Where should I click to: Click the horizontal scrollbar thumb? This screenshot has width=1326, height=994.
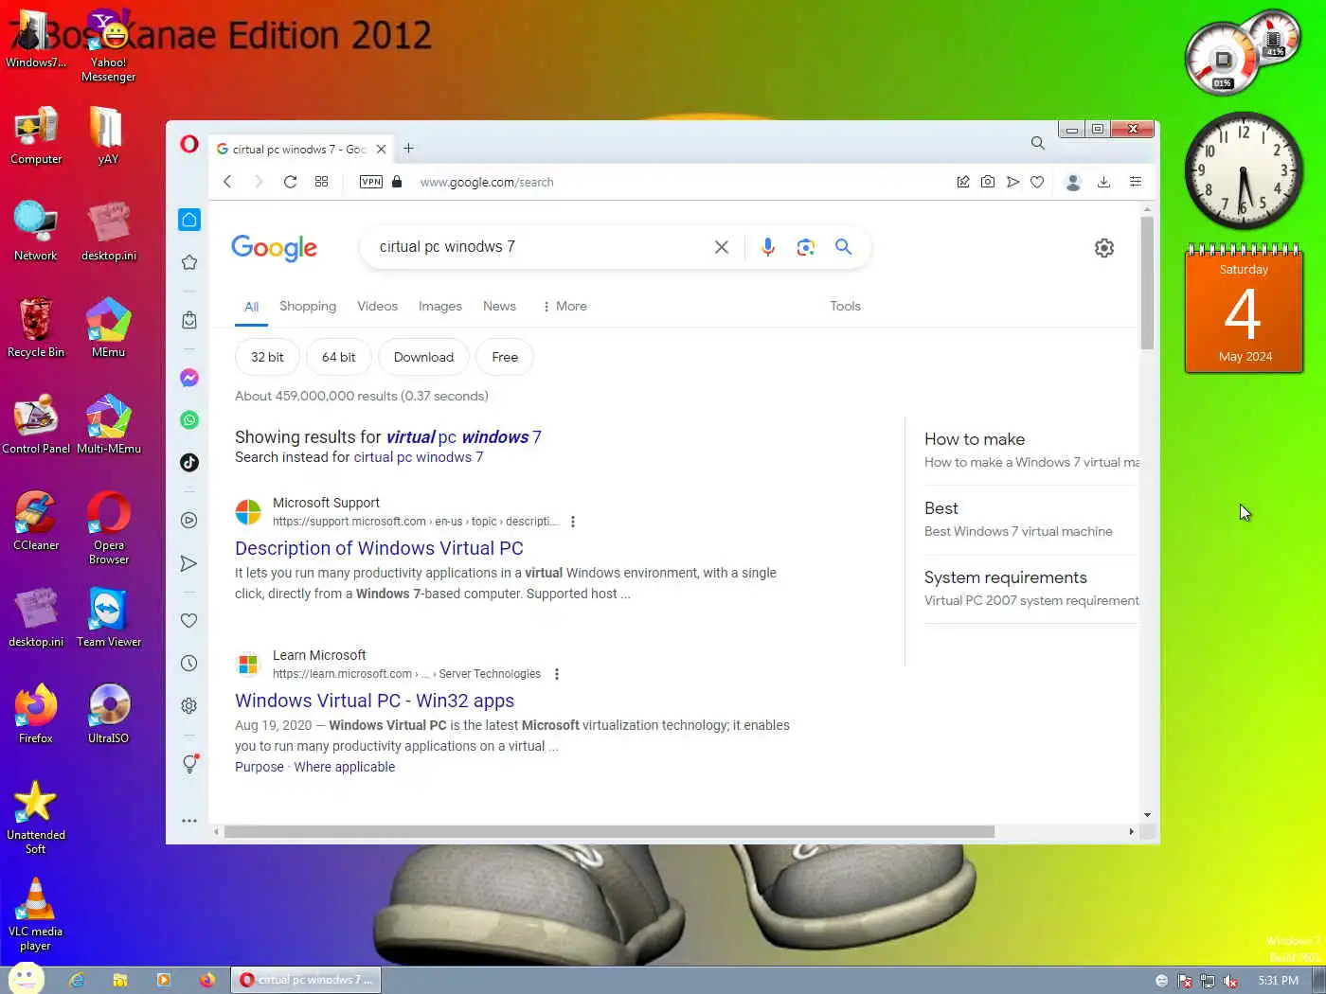tap(609, 831)
